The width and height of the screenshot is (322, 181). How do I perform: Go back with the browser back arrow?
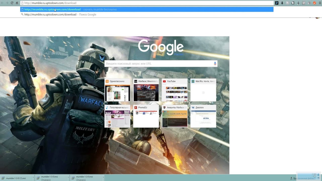[x=2, y=3]
